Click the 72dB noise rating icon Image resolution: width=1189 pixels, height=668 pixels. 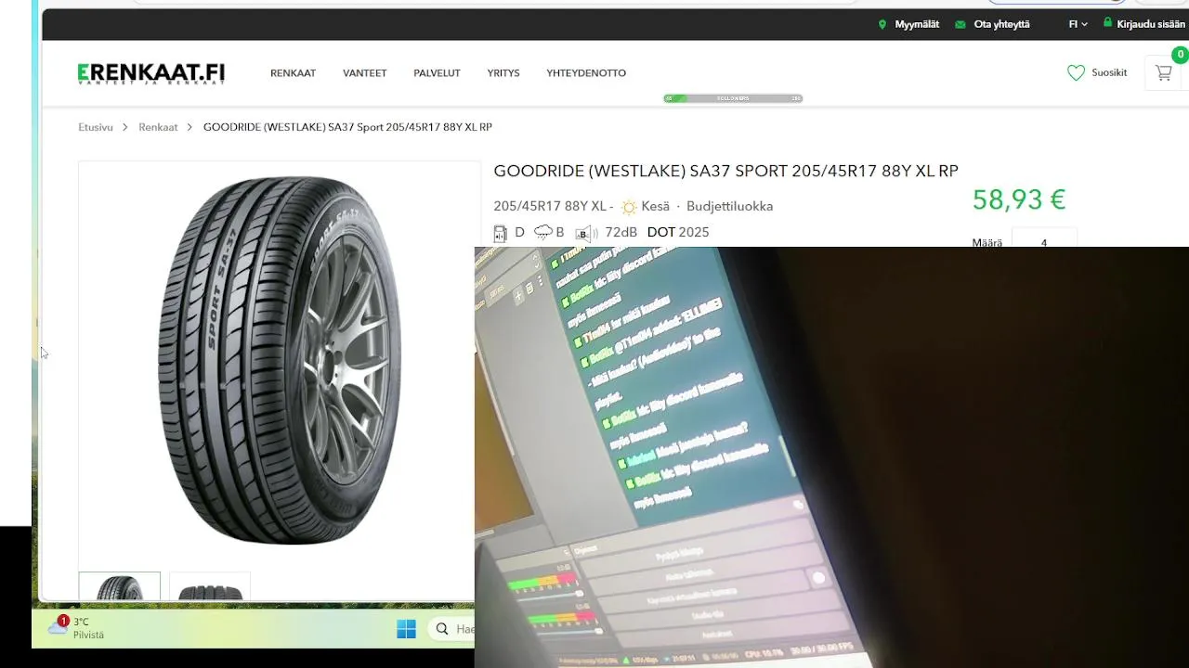tap(584, 233)
